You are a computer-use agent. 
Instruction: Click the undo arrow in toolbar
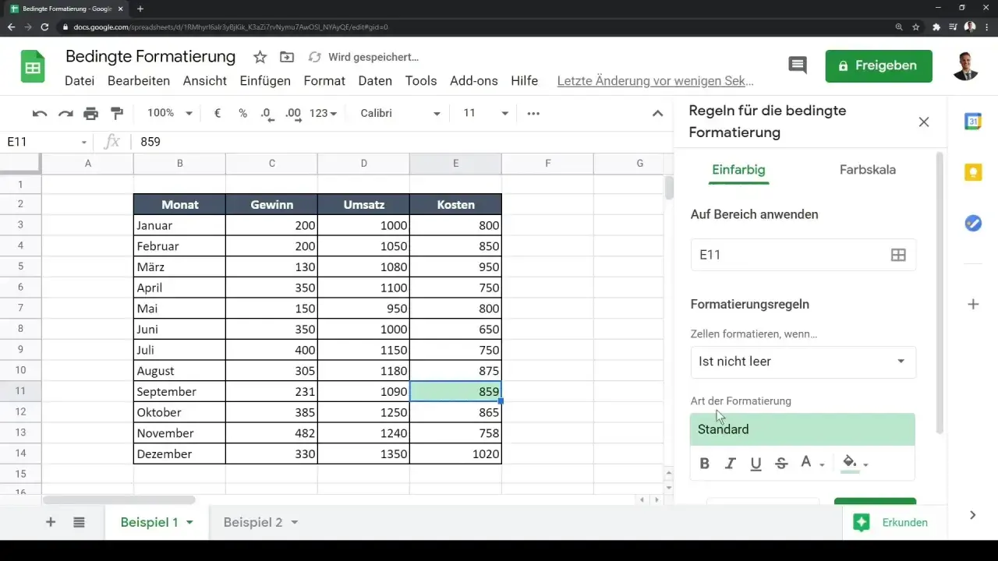click(40, 114)
